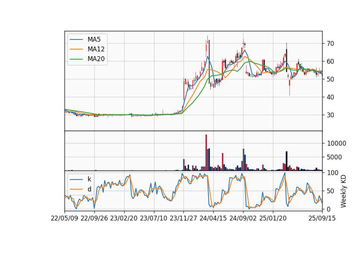Click the d legend entry in KD panel
This screenshot has width=358, height=257.
point(81,189)
